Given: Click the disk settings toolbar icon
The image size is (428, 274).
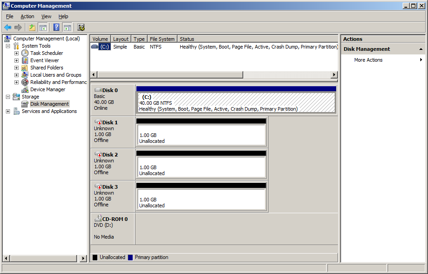Looking at the screenshot, I should tap(81, 27).
